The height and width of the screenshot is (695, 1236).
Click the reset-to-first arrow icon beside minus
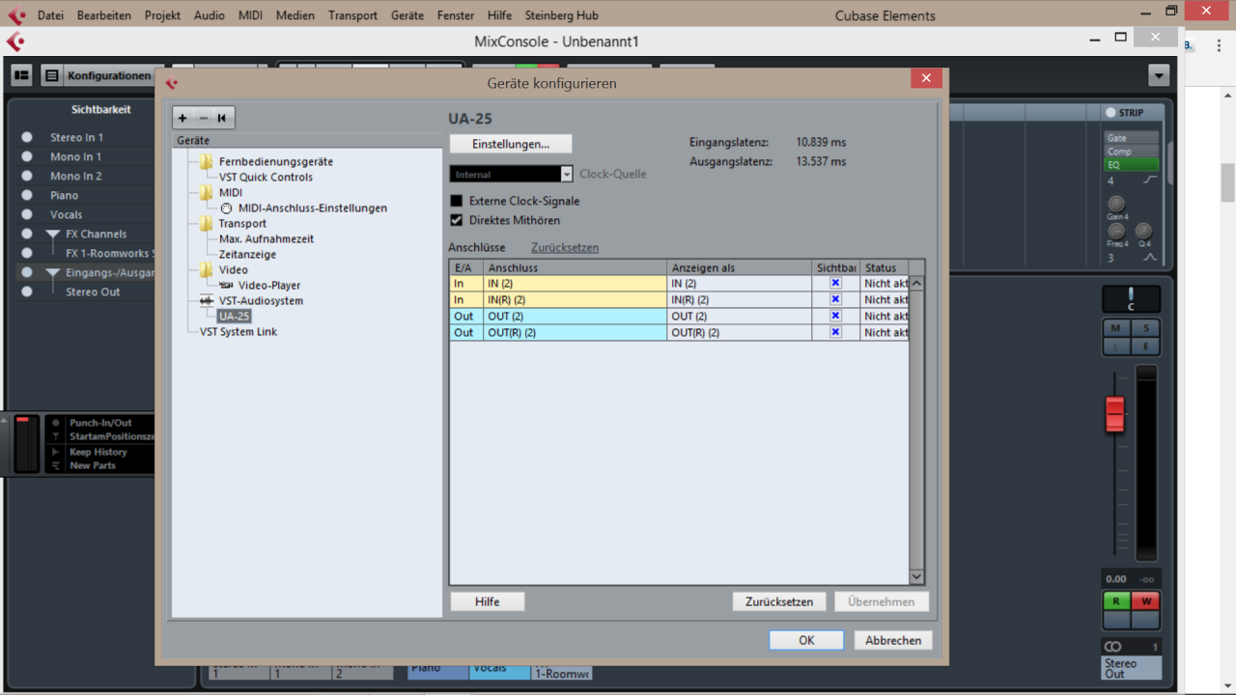222,119
